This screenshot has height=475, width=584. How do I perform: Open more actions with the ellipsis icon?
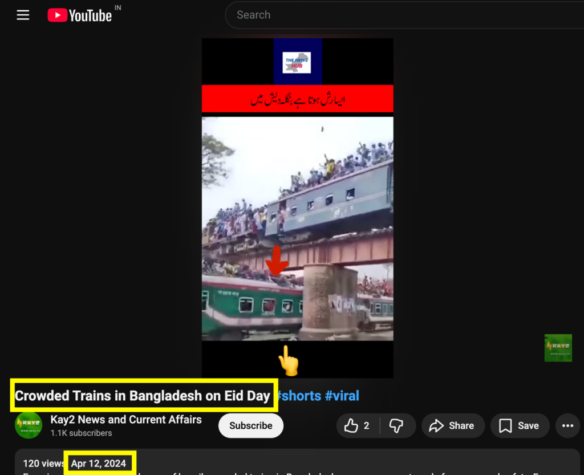[567, 425]
